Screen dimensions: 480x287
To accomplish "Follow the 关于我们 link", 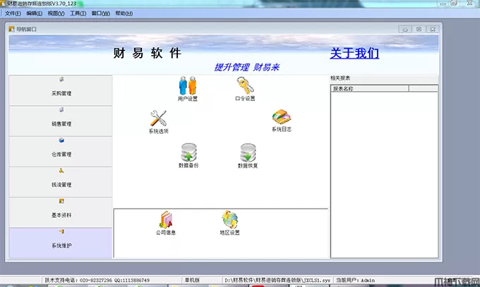I will click(x=354, y=53).
